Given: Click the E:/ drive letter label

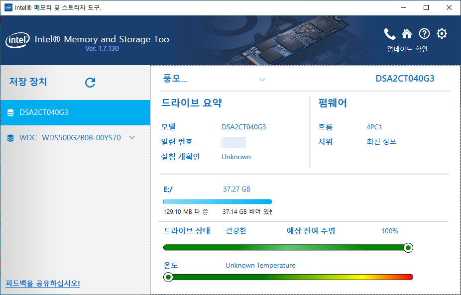Looking at the screenshot, I should point(168,190).
